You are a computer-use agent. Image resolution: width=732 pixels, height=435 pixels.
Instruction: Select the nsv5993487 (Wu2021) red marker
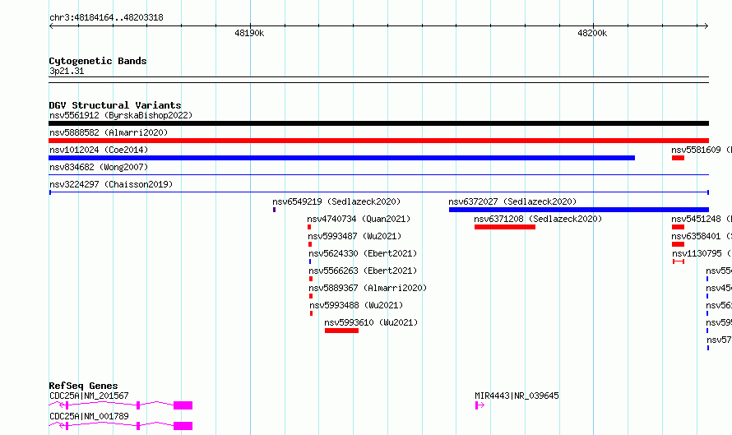(310, 244)
